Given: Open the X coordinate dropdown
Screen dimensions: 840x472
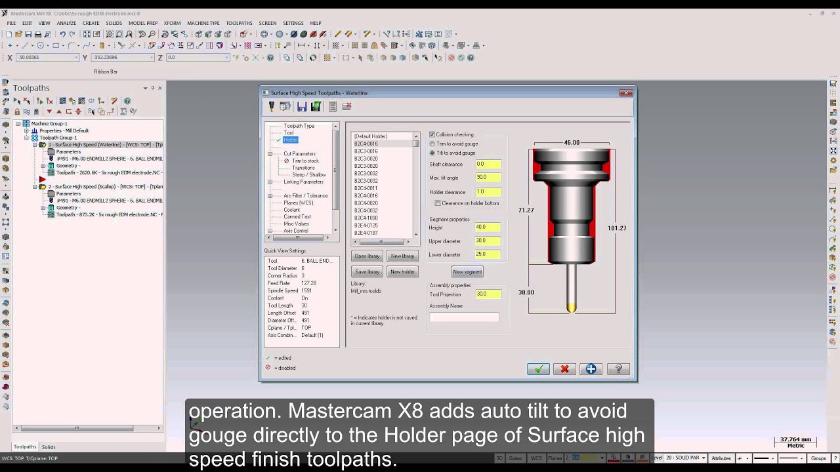Looking at the screenshot, I should tap(76, 58).
